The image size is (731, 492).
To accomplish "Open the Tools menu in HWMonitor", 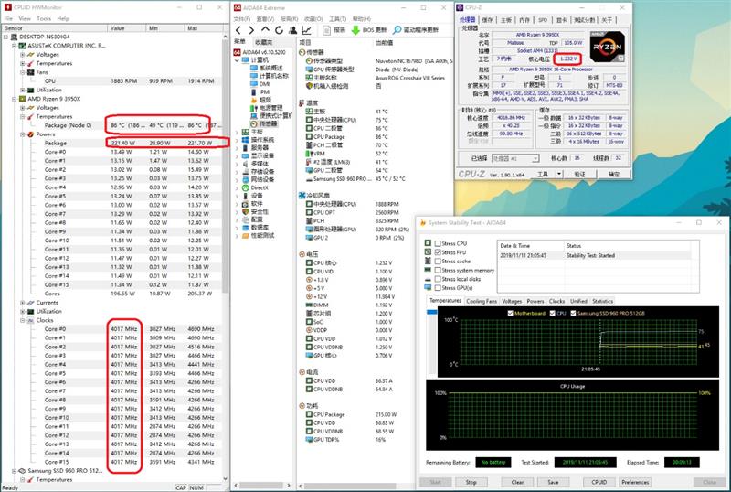I will click(43, 17).
